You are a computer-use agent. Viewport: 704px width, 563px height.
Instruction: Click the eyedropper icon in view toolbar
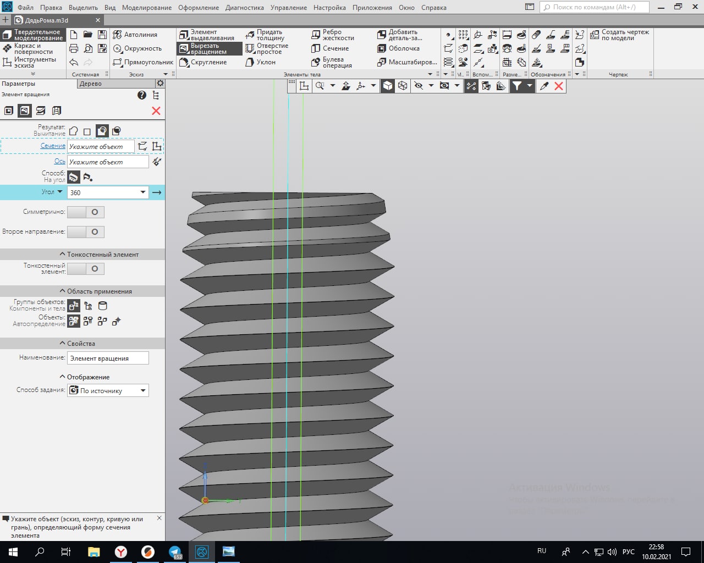544,86
